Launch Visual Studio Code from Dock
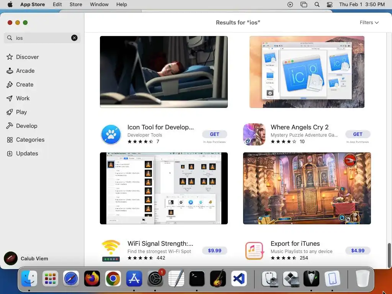Viewport: 392px width, 294px height. coord(239,279)
